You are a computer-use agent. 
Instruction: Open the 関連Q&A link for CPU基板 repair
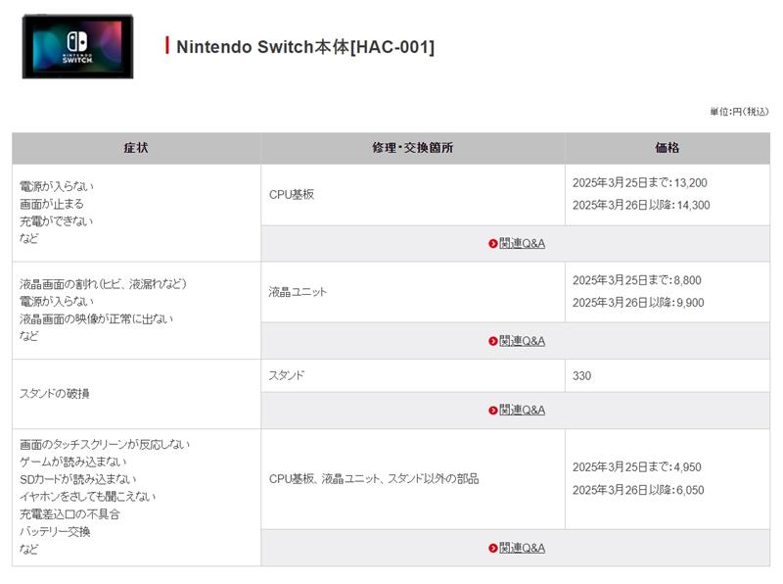(522, 244)
